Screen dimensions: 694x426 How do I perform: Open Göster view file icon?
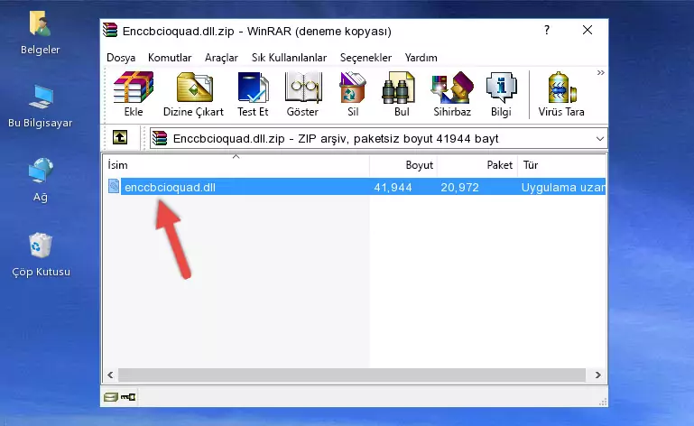click(x=302, y=95)
